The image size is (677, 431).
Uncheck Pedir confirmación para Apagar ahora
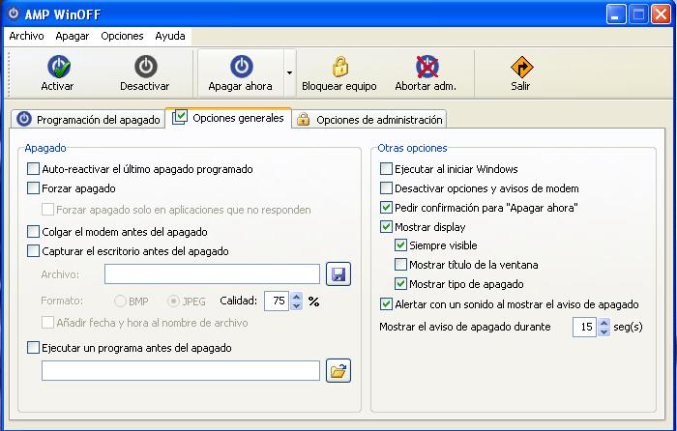point(386,208)
